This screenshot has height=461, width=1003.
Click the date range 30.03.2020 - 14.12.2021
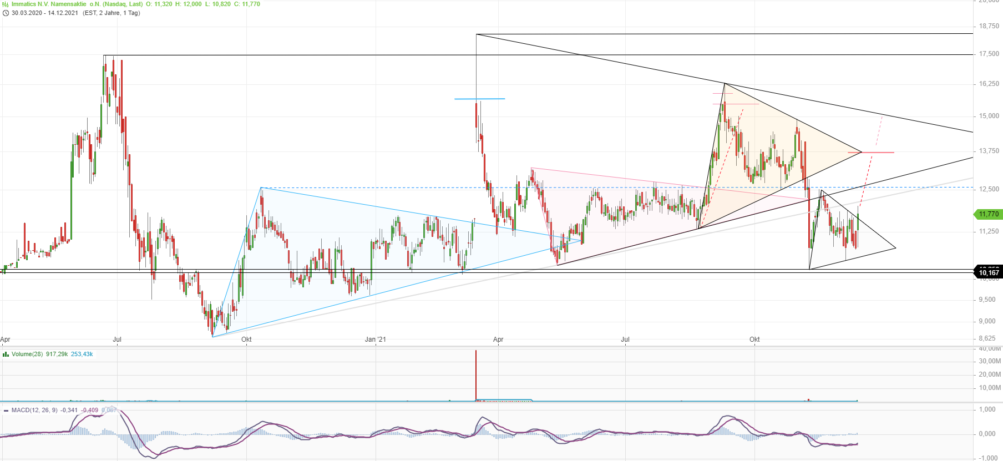(45, 13)
